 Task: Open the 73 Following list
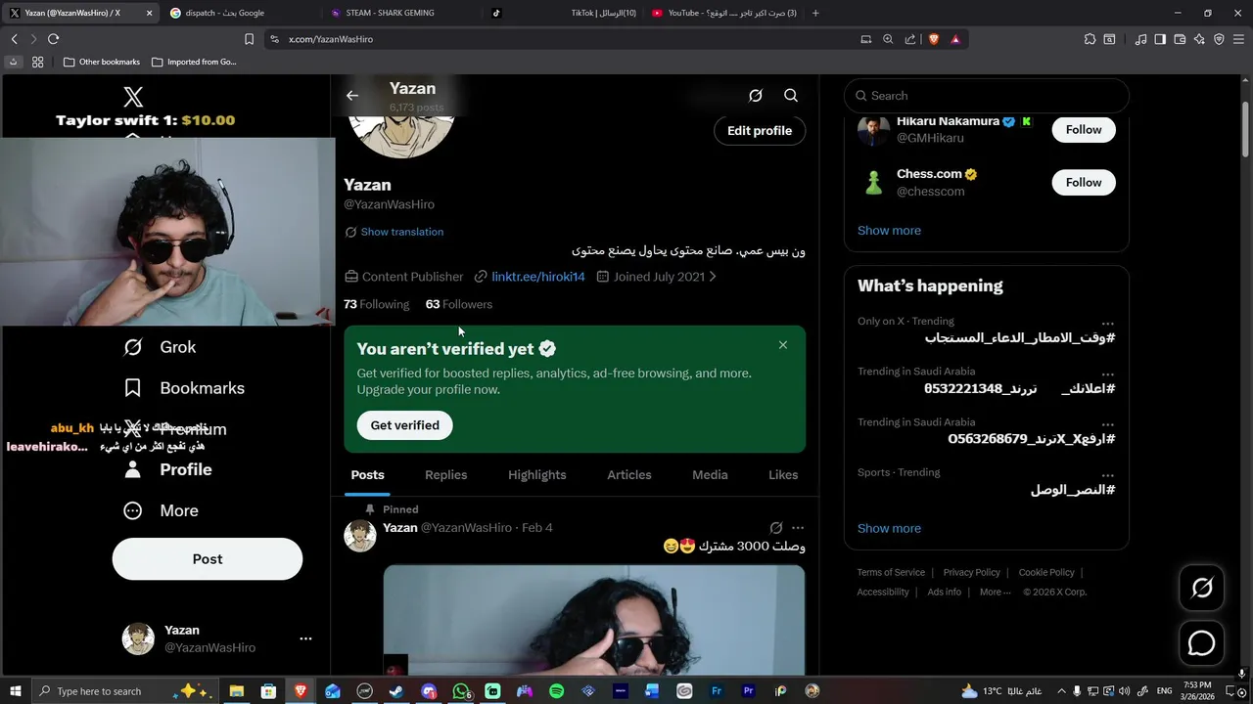pyautogui.click(x=376, y=304)
